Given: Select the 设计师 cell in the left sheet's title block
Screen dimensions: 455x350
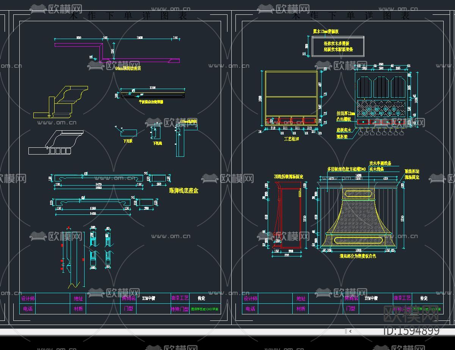Looking at the screenshot, I should pyautogui.click(x=28, y=298).
